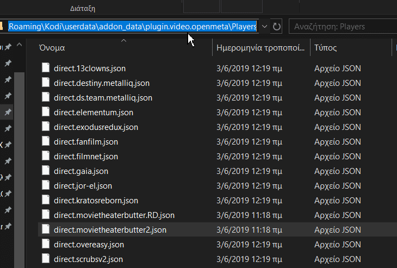
Task: Open the address bar history dropdown
Action: tap(264, 27)
